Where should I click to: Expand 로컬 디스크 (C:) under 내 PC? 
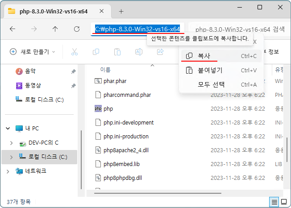[11, 157]
